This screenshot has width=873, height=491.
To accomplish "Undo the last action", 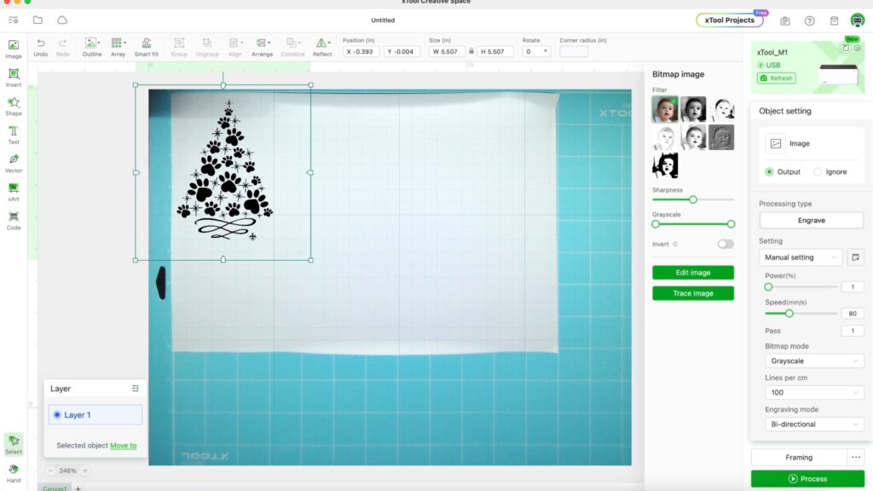I will [x=41, y=48].
